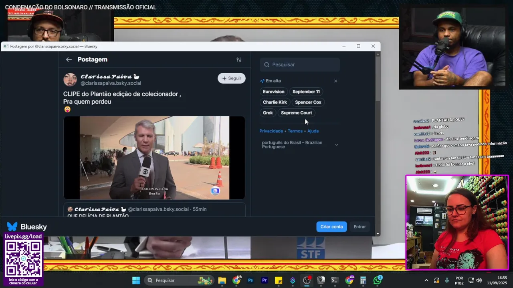
Task: Click the Bluesky window title bar favicon
Action: (6, 46)
